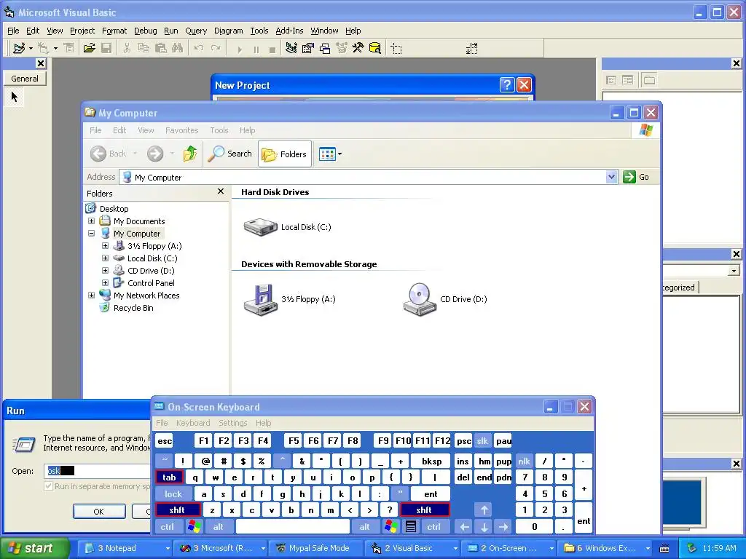Open the Address bar dropdown arrow
746x559 pixels.
coord(611,177)
